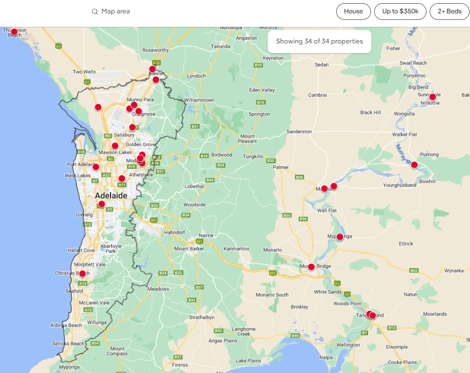The image size is (470, 373).
Task: Click the red marker near Purnong
Action: pos(414,165)
